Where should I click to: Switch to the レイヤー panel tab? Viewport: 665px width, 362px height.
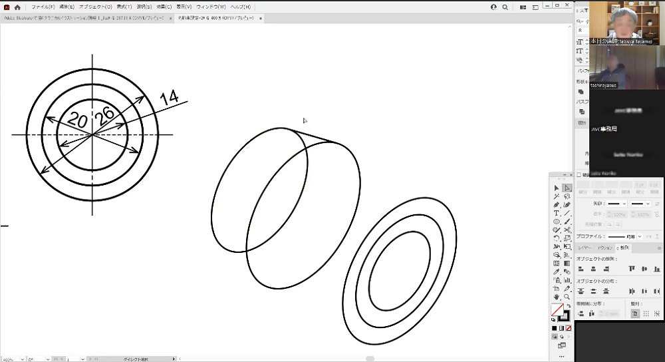click(x=586, y=248)
